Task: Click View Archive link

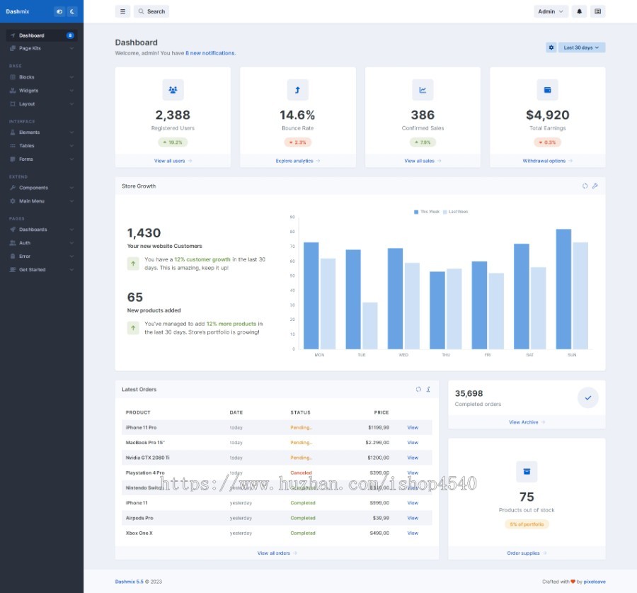Action: 527,422
